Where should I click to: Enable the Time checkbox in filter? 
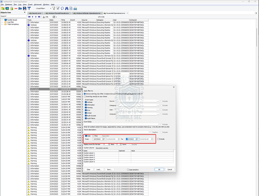point(93,136)
